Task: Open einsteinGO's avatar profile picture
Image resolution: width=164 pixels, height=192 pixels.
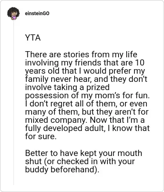Action: coord(14,14)
